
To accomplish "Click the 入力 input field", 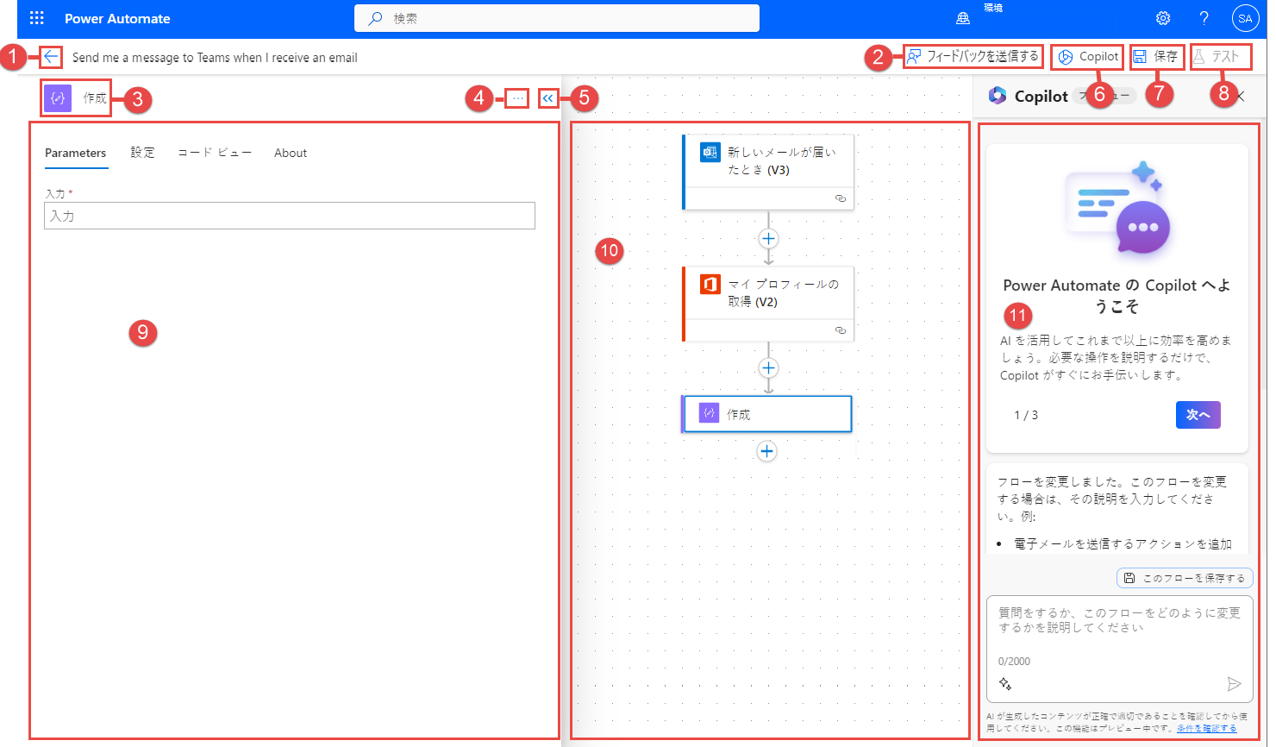I will tap(290, 216).
